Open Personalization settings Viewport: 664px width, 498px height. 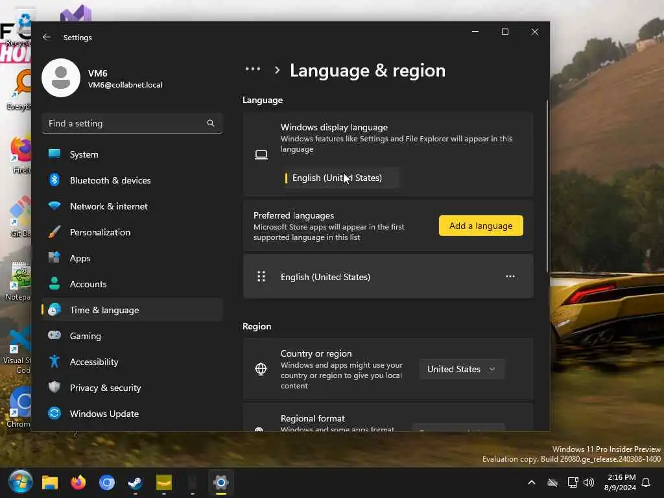[132, 232]
